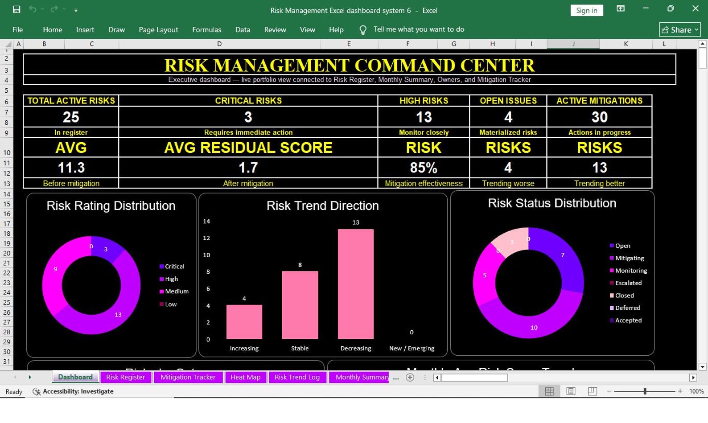The image size is (708, 423).
Task: Switch to the Dashboard sheet tab
Action: click(x=75, y=377)
